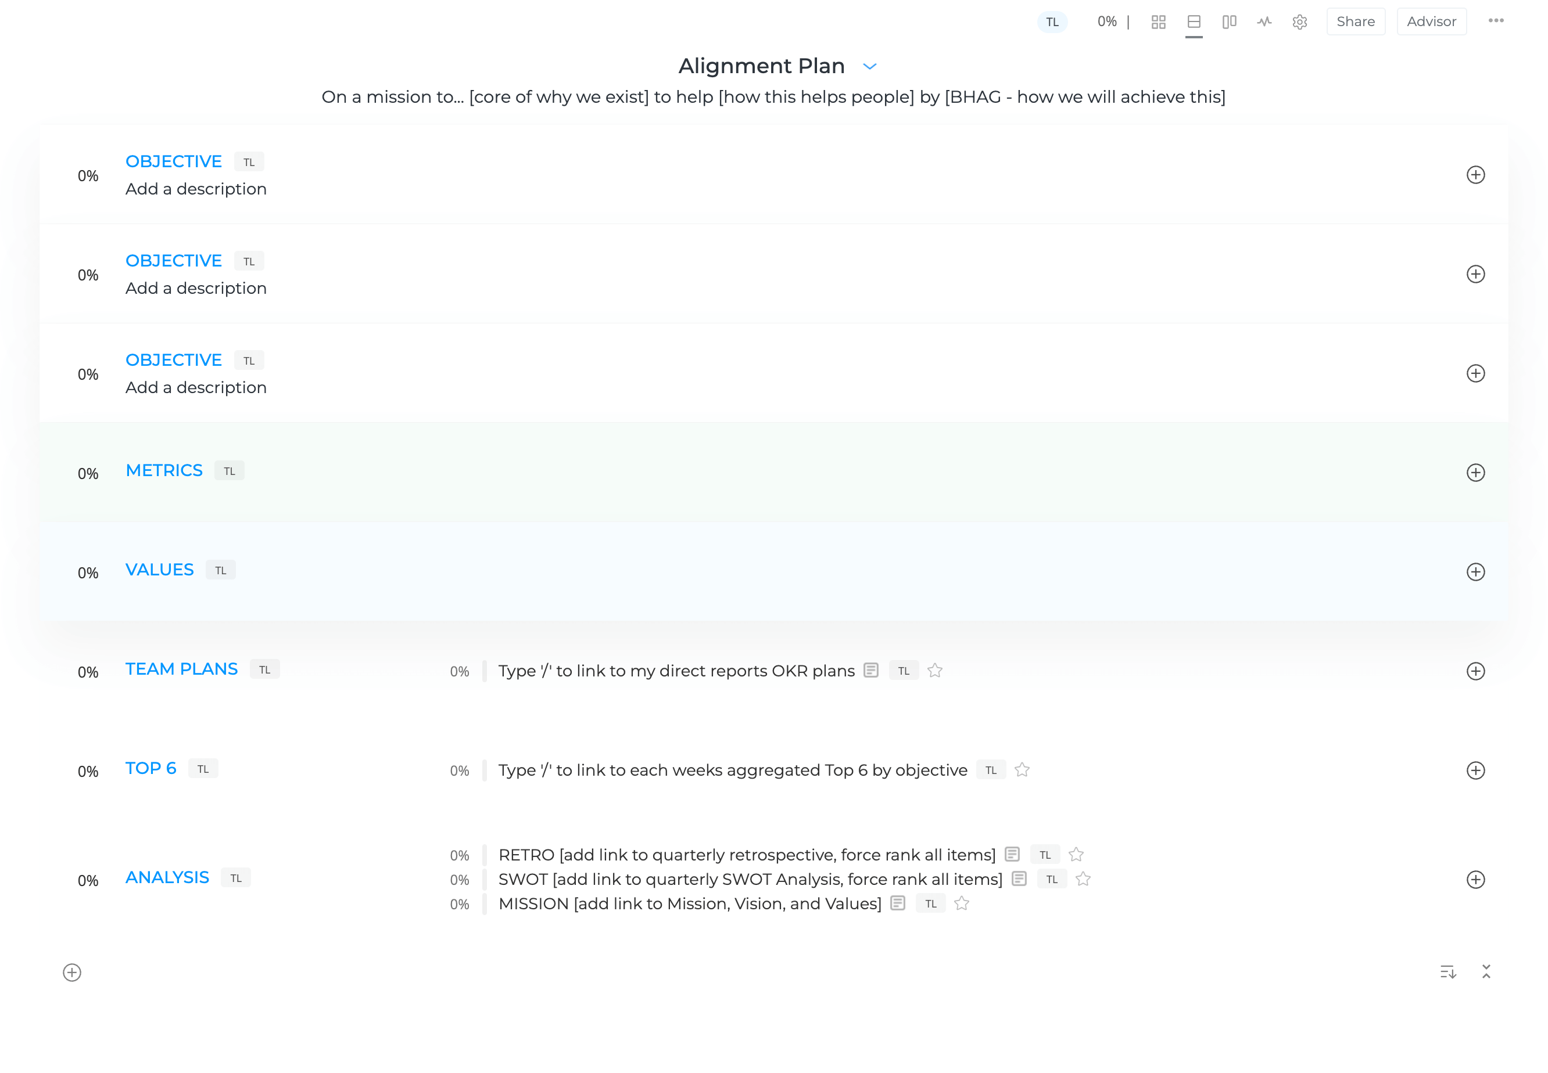Screen dimensions: 1548x1073
Task: Select the list layout view icon
Action: (x=1194, y=22)
